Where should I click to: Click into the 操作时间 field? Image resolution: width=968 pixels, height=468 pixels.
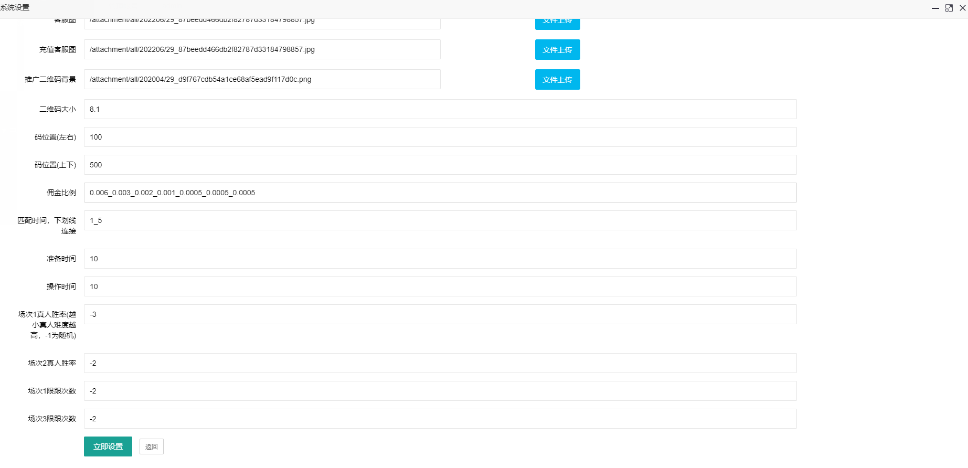coord(440,286)
